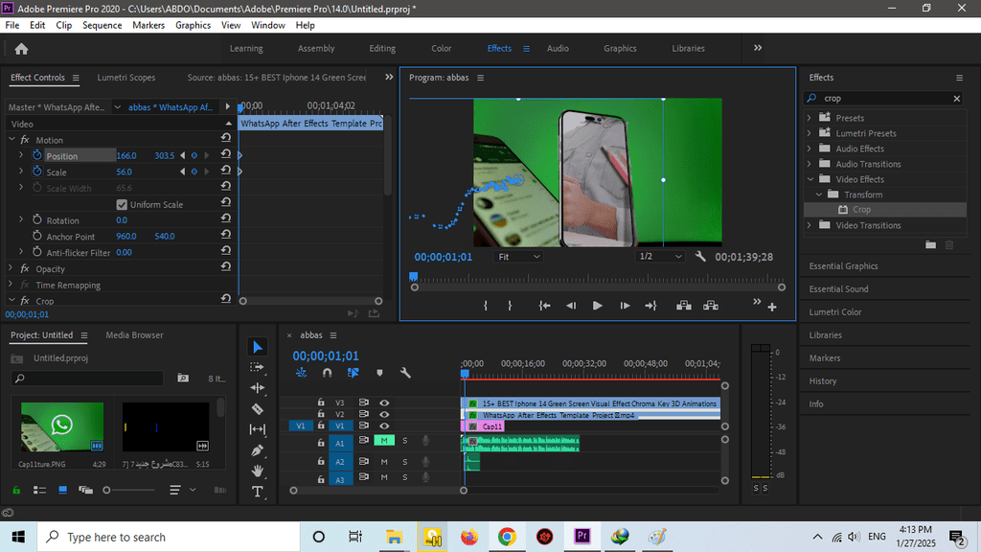
Task: Open the Markers menu
Action: click(148, 25)
